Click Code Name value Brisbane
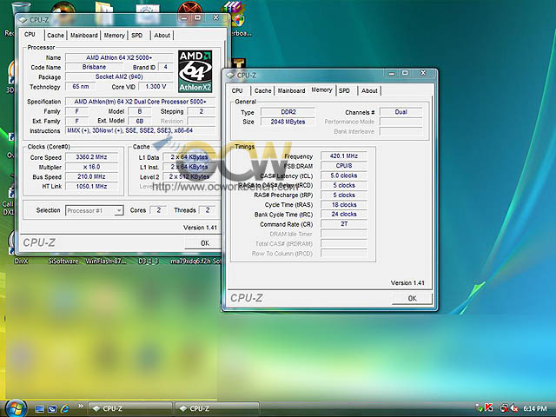 coord(94,67)
